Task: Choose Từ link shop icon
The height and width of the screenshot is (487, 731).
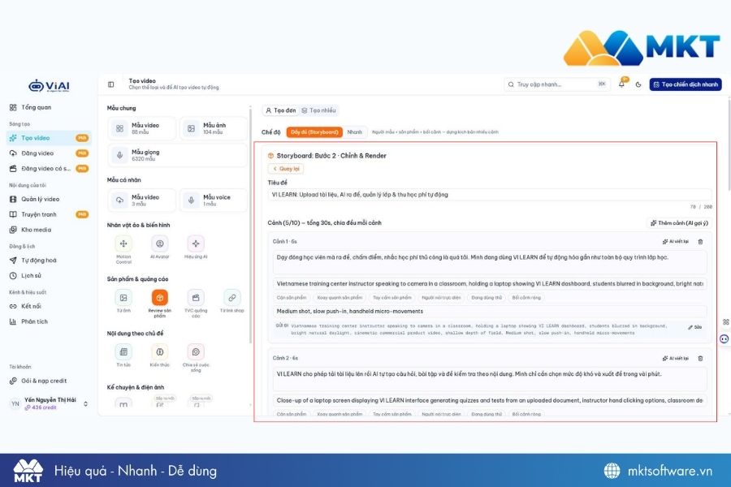Action: point(231,298)
